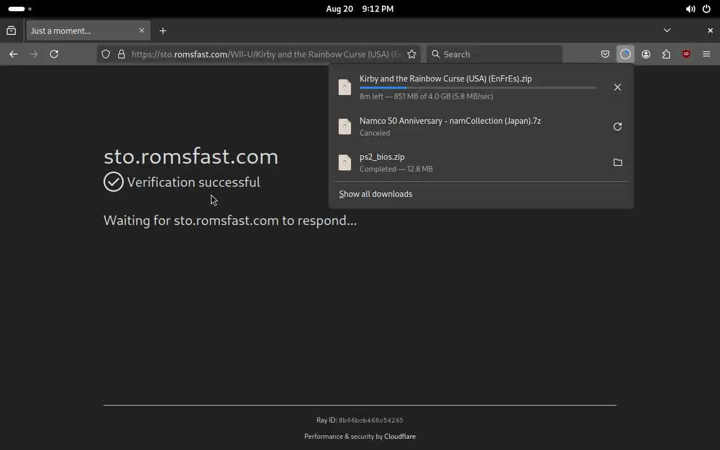The width and height of the screenshot is (720, 450).
Task: Open the power menu icon
Action: coord(706,9)
